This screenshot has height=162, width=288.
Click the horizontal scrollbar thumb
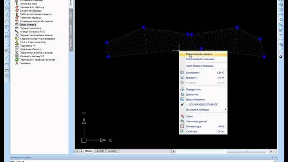(x=246, y=151)
